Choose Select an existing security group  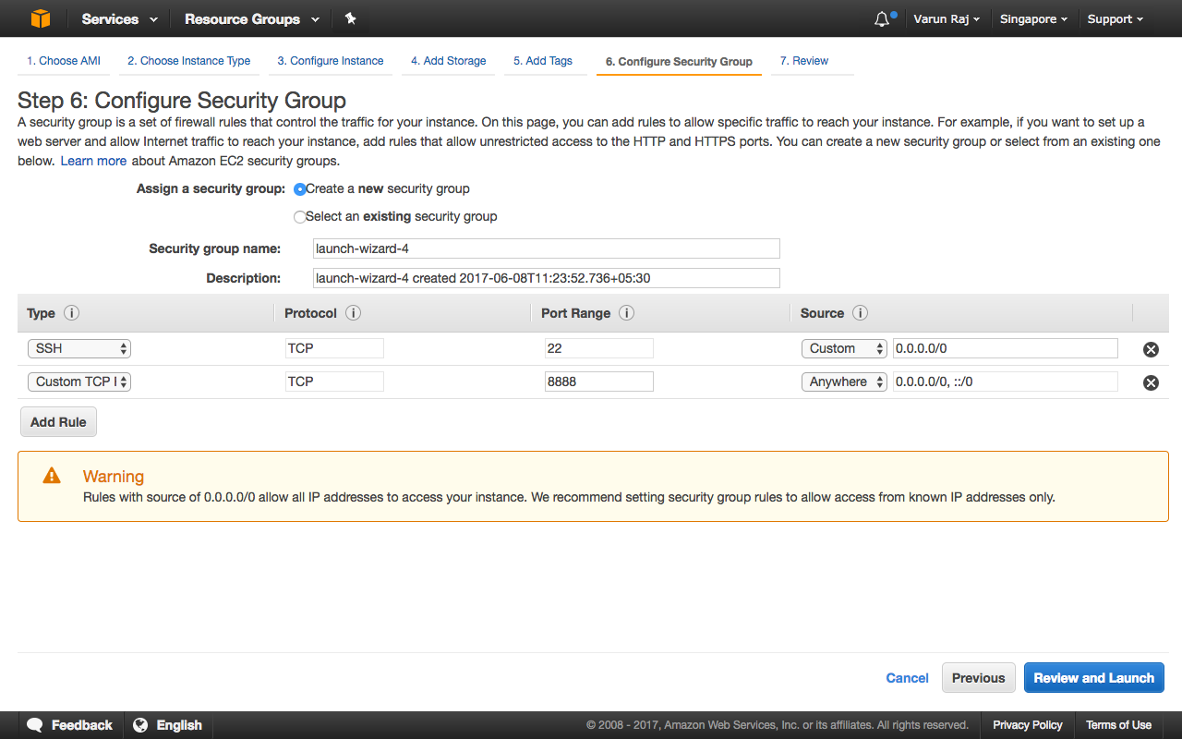point(299,217)
